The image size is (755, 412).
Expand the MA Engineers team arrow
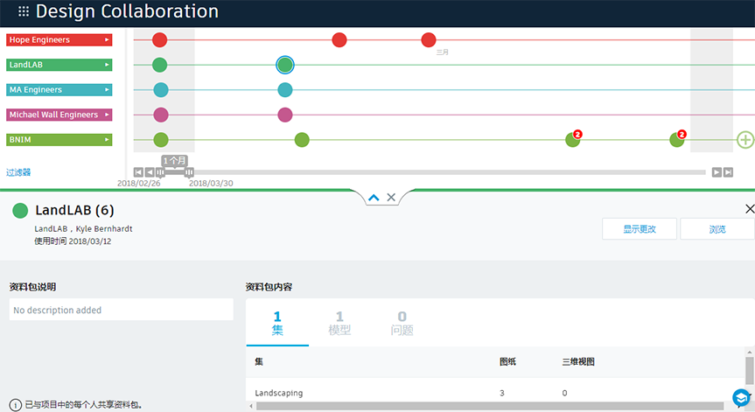107,89
